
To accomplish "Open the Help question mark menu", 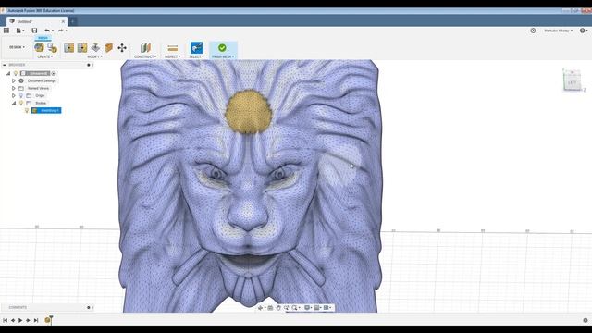I will (584, 31).
